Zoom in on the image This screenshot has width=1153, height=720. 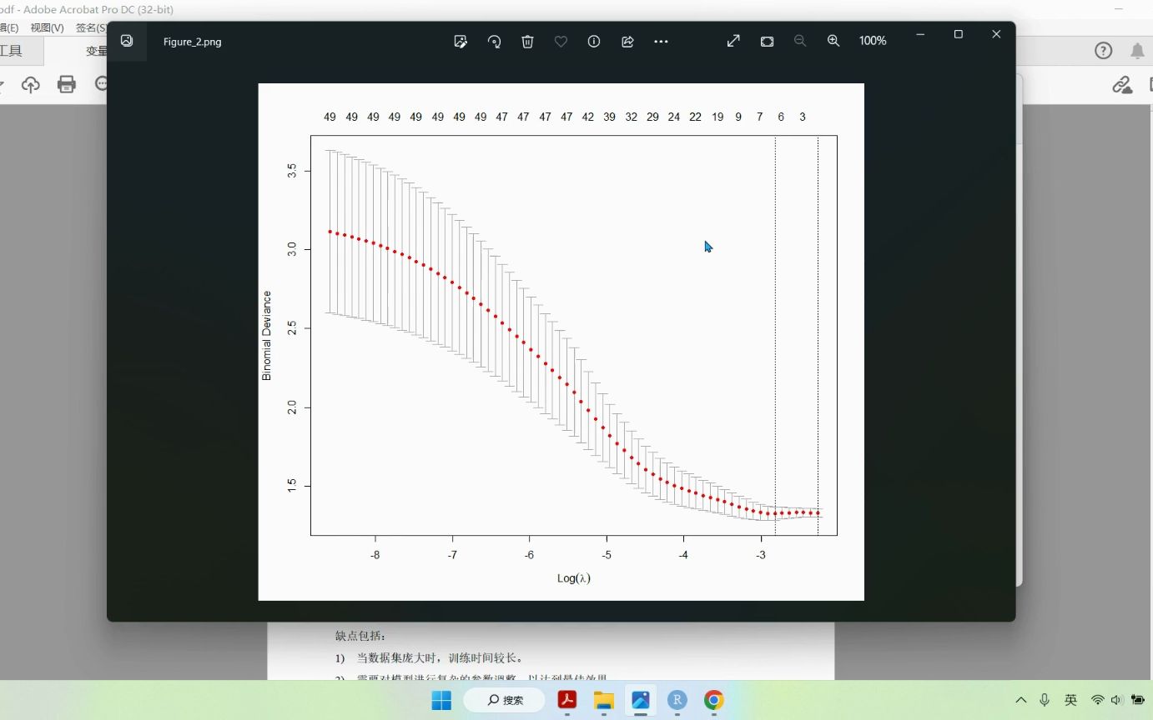833,41
